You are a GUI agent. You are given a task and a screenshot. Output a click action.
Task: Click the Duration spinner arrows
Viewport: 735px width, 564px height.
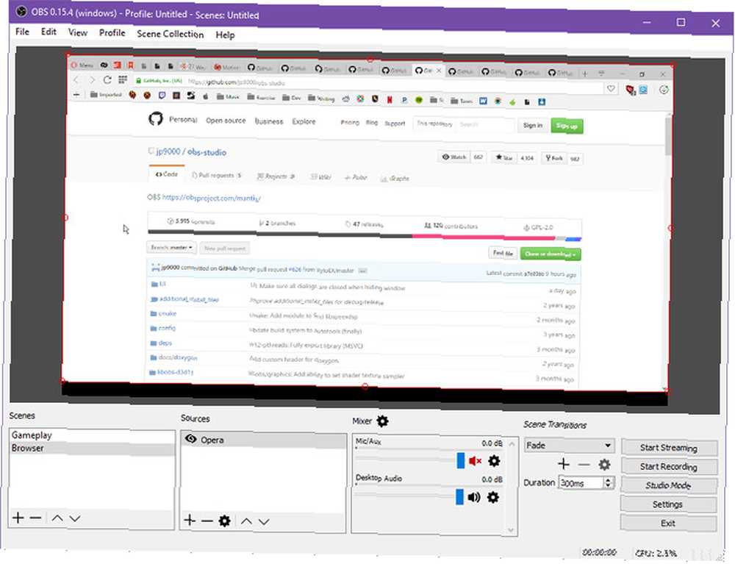(x=609, y=482)
